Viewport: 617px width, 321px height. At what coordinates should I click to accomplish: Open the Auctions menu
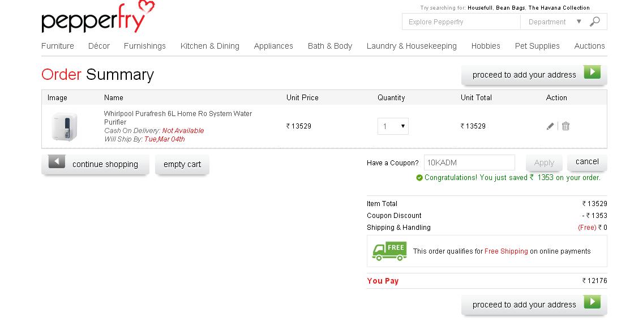(x=589, y=46)
